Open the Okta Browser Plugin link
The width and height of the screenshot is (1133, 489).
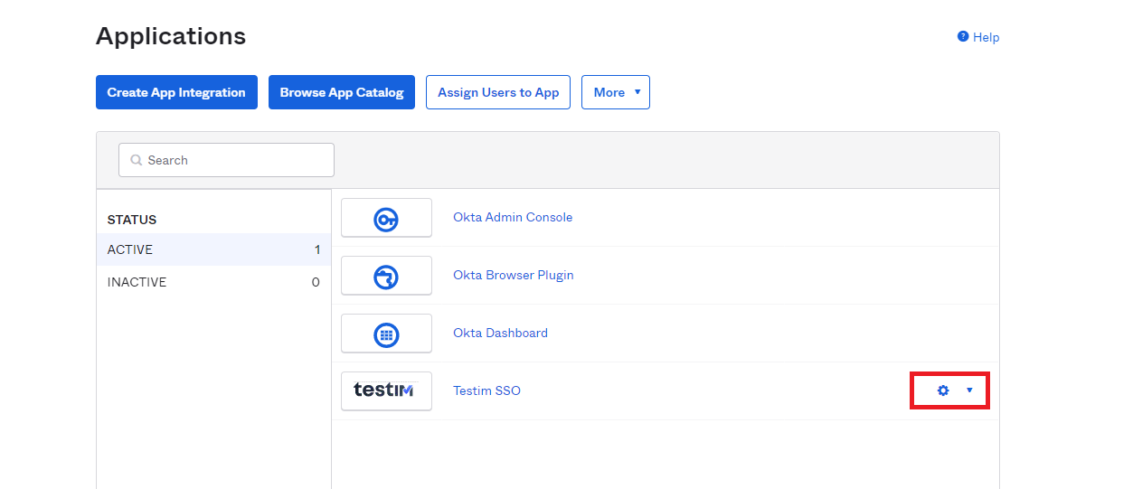[x=513, y=275]
